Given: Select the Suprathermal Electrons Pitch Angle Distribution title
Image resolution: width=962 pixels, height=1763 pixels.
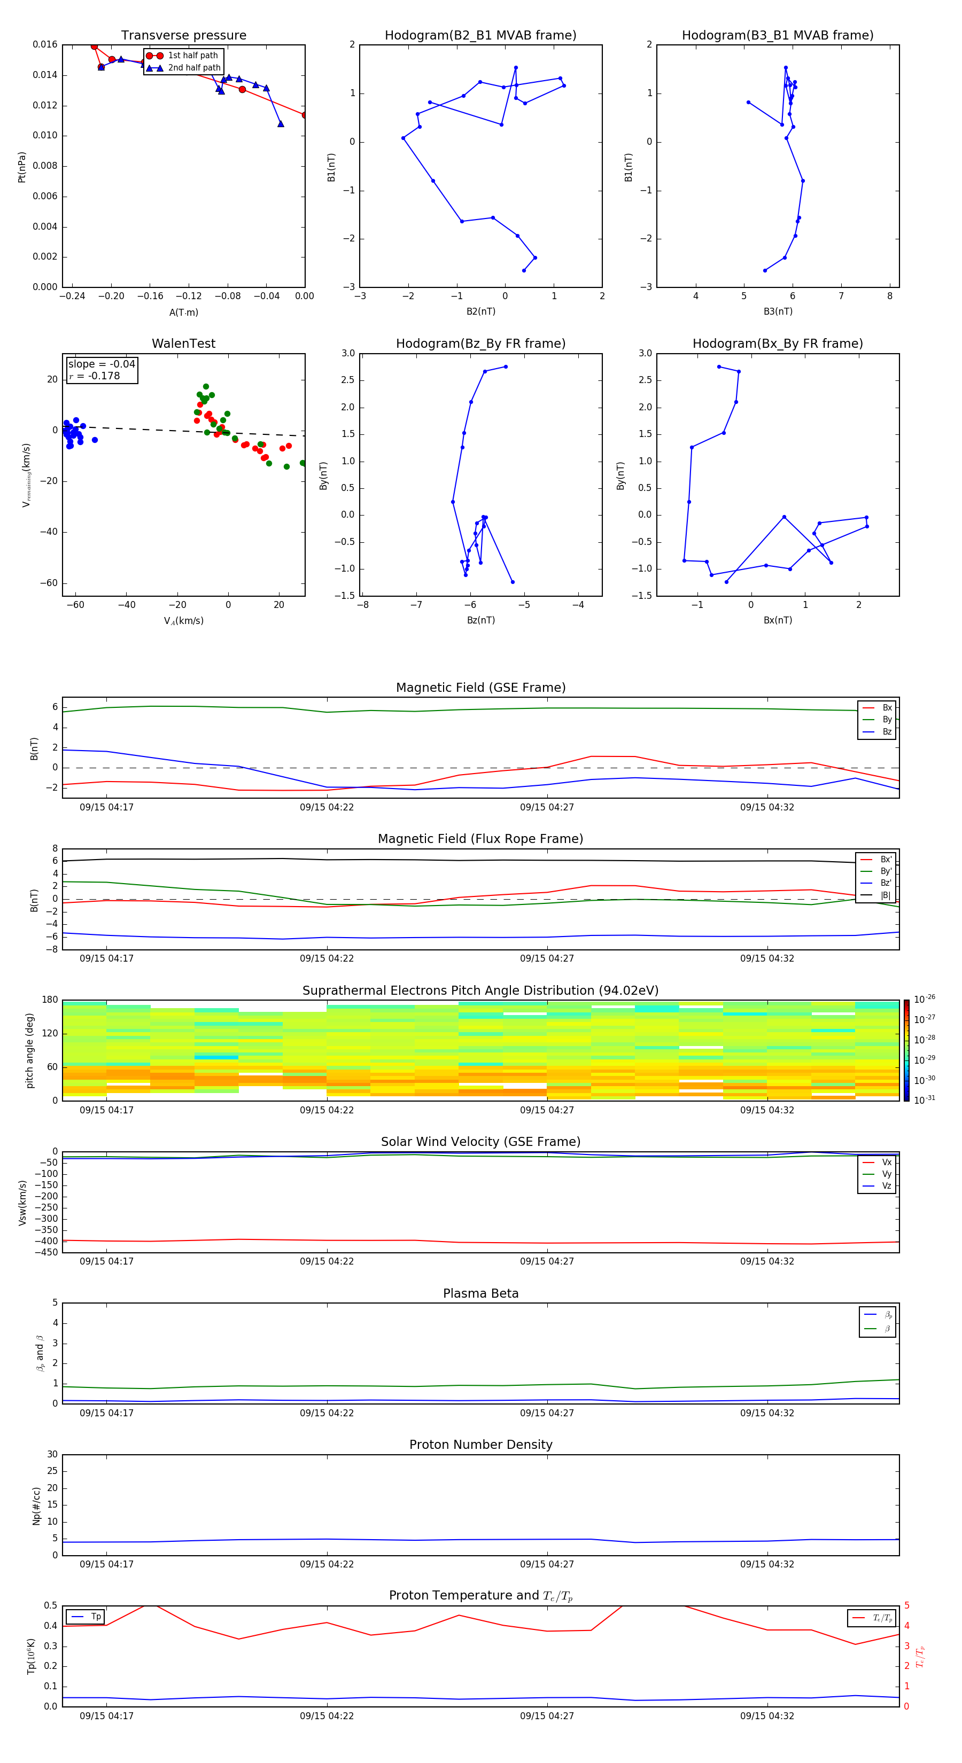Looking at the screenshot, I should coord(480,991).
